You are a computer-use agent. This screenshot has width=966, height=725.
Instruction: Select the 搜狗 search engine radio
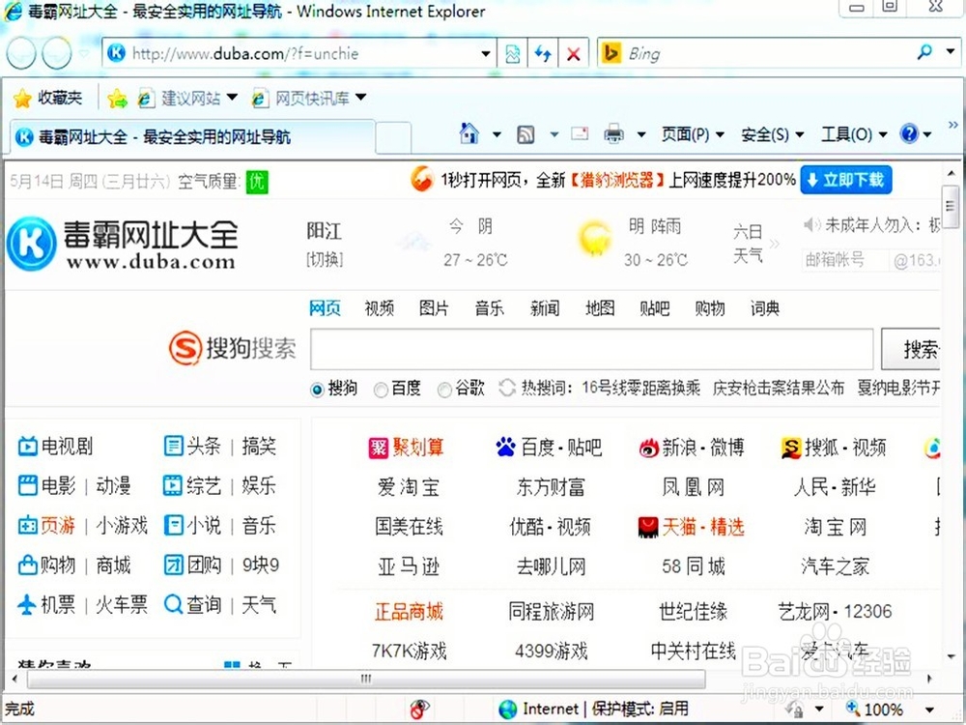[317, 390]
